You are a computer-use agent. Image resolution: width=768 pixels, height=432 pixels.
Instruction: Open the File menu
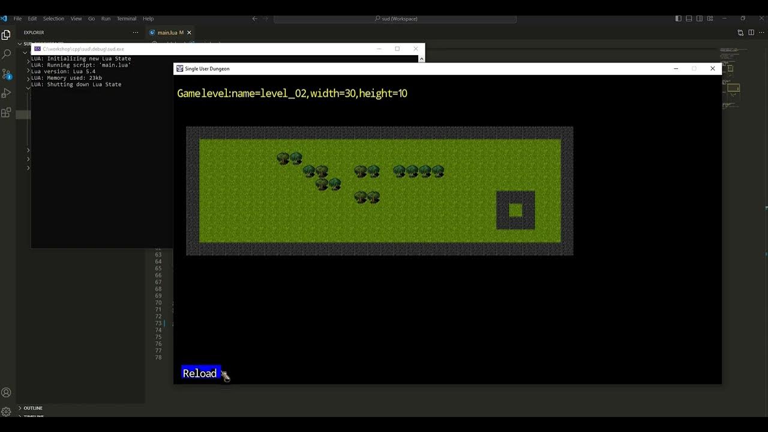click(x=17, y=19)
